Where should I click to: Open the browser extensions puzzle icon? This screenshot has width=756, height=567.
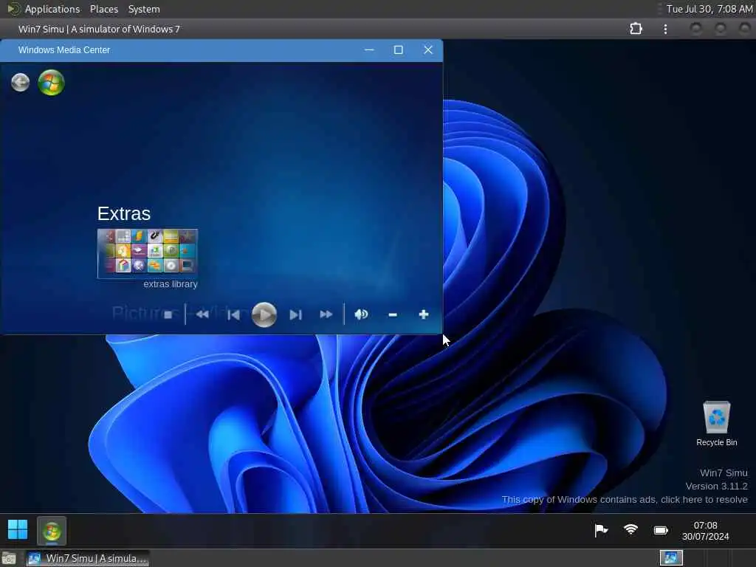point(636,29)
